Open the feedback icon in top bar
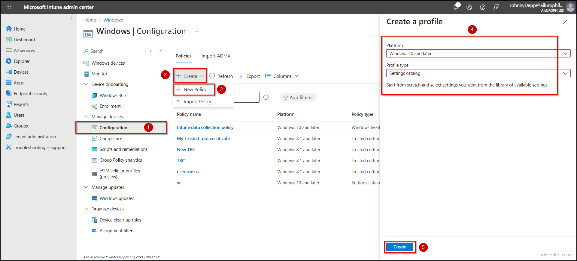The image size is (577, 261). (x=496, y=7)
